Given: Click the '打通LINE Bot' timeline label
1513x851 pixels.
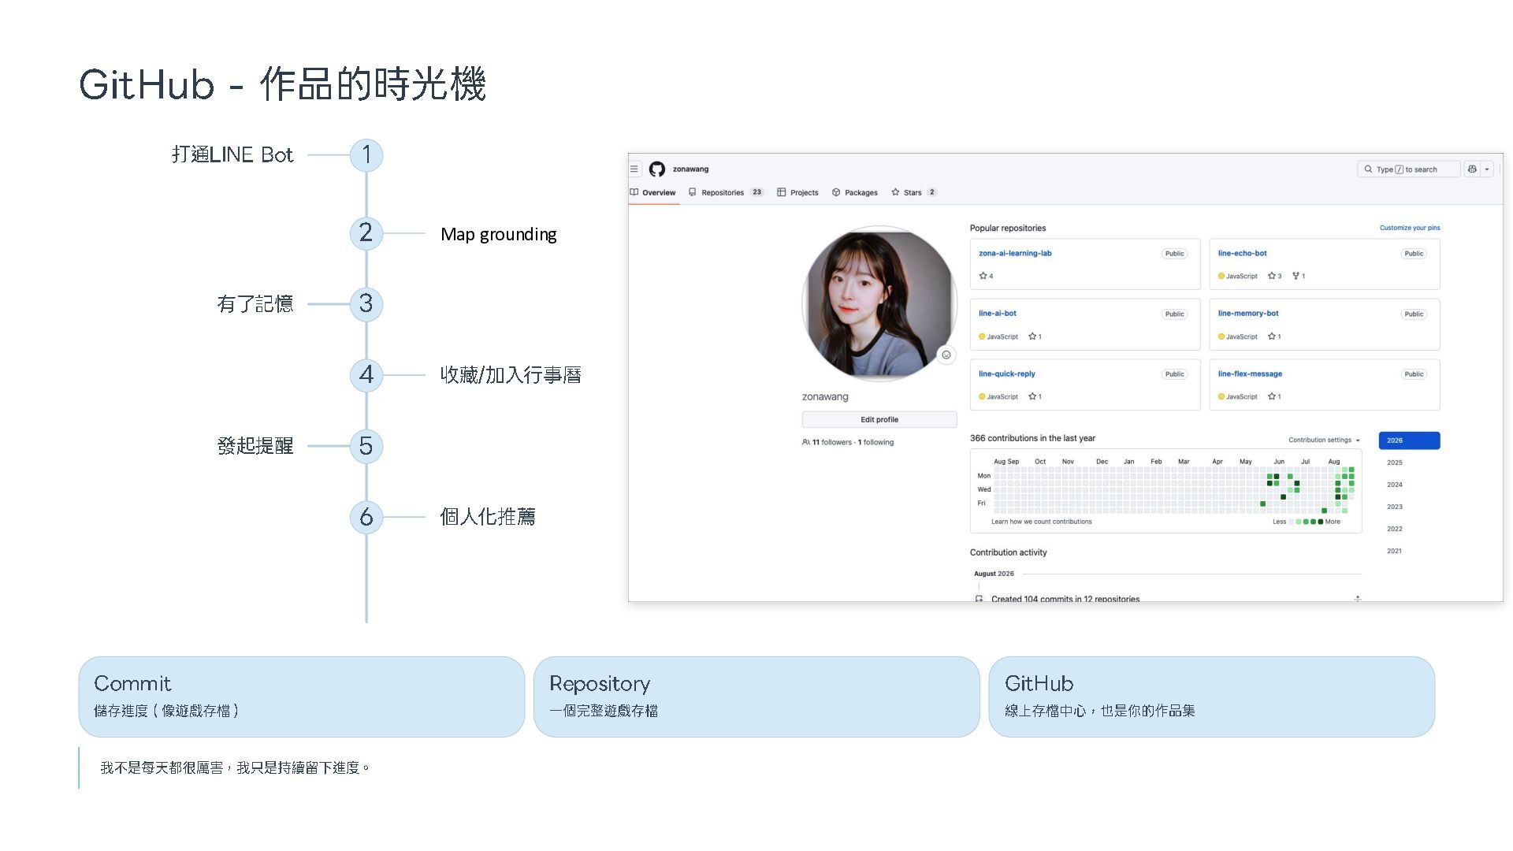Looking at the screenshot, I should click(232, 154).
